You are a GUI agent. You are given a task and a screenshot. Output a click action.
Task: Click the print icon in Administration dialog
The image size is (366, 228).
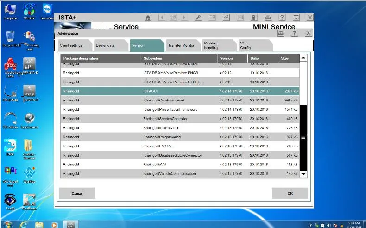[281, 33]
